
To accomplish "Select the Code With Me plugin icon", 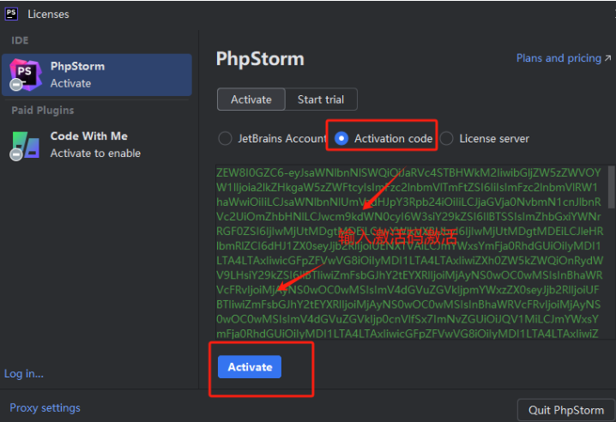I will click(x=25, y=145).
